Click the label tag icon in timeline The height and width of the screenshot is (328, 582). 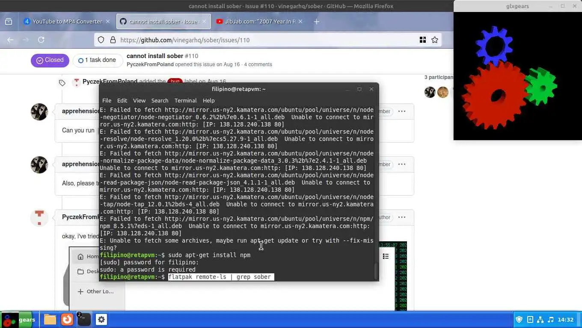tap(62, 83)
